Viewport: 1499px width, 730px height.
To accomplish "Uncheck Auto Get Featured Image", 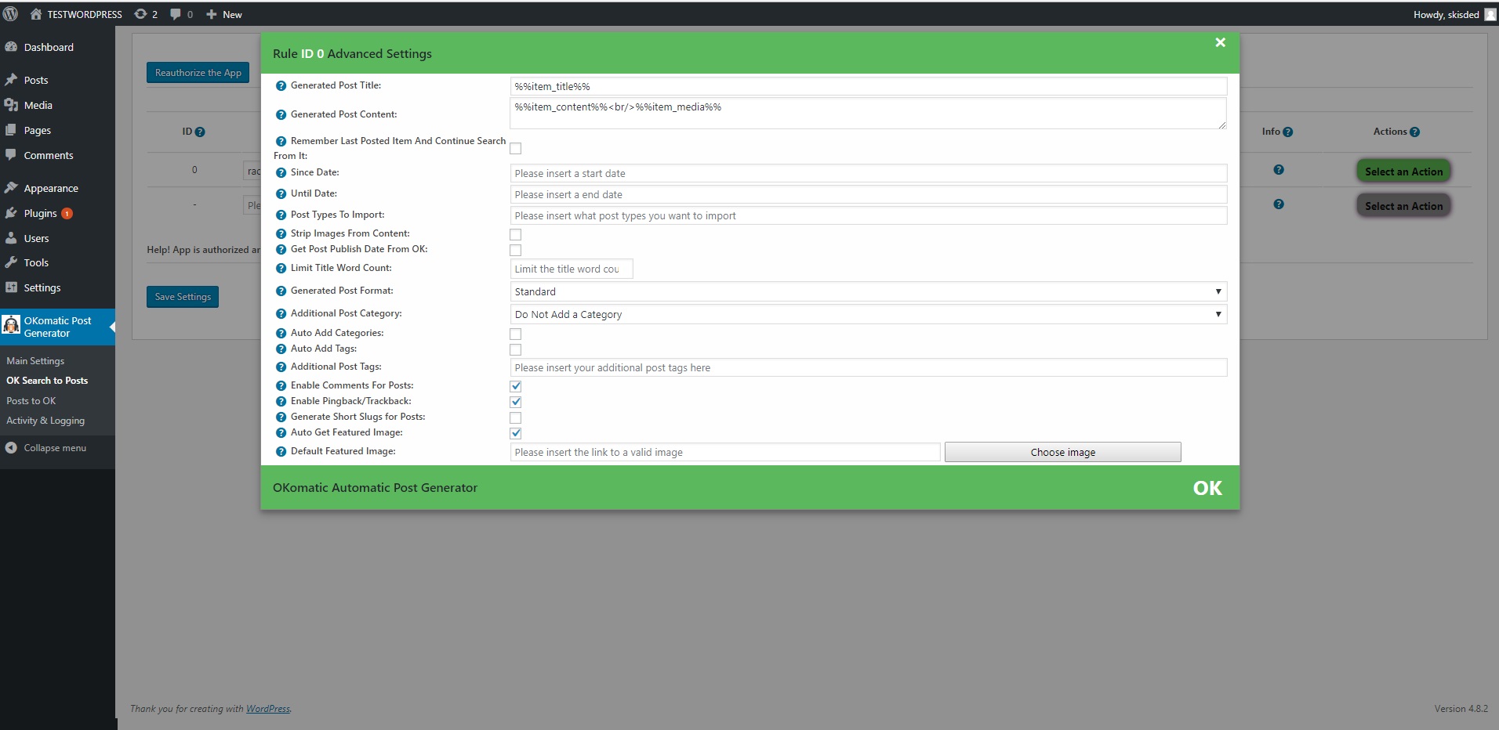I will pos(515,433).
